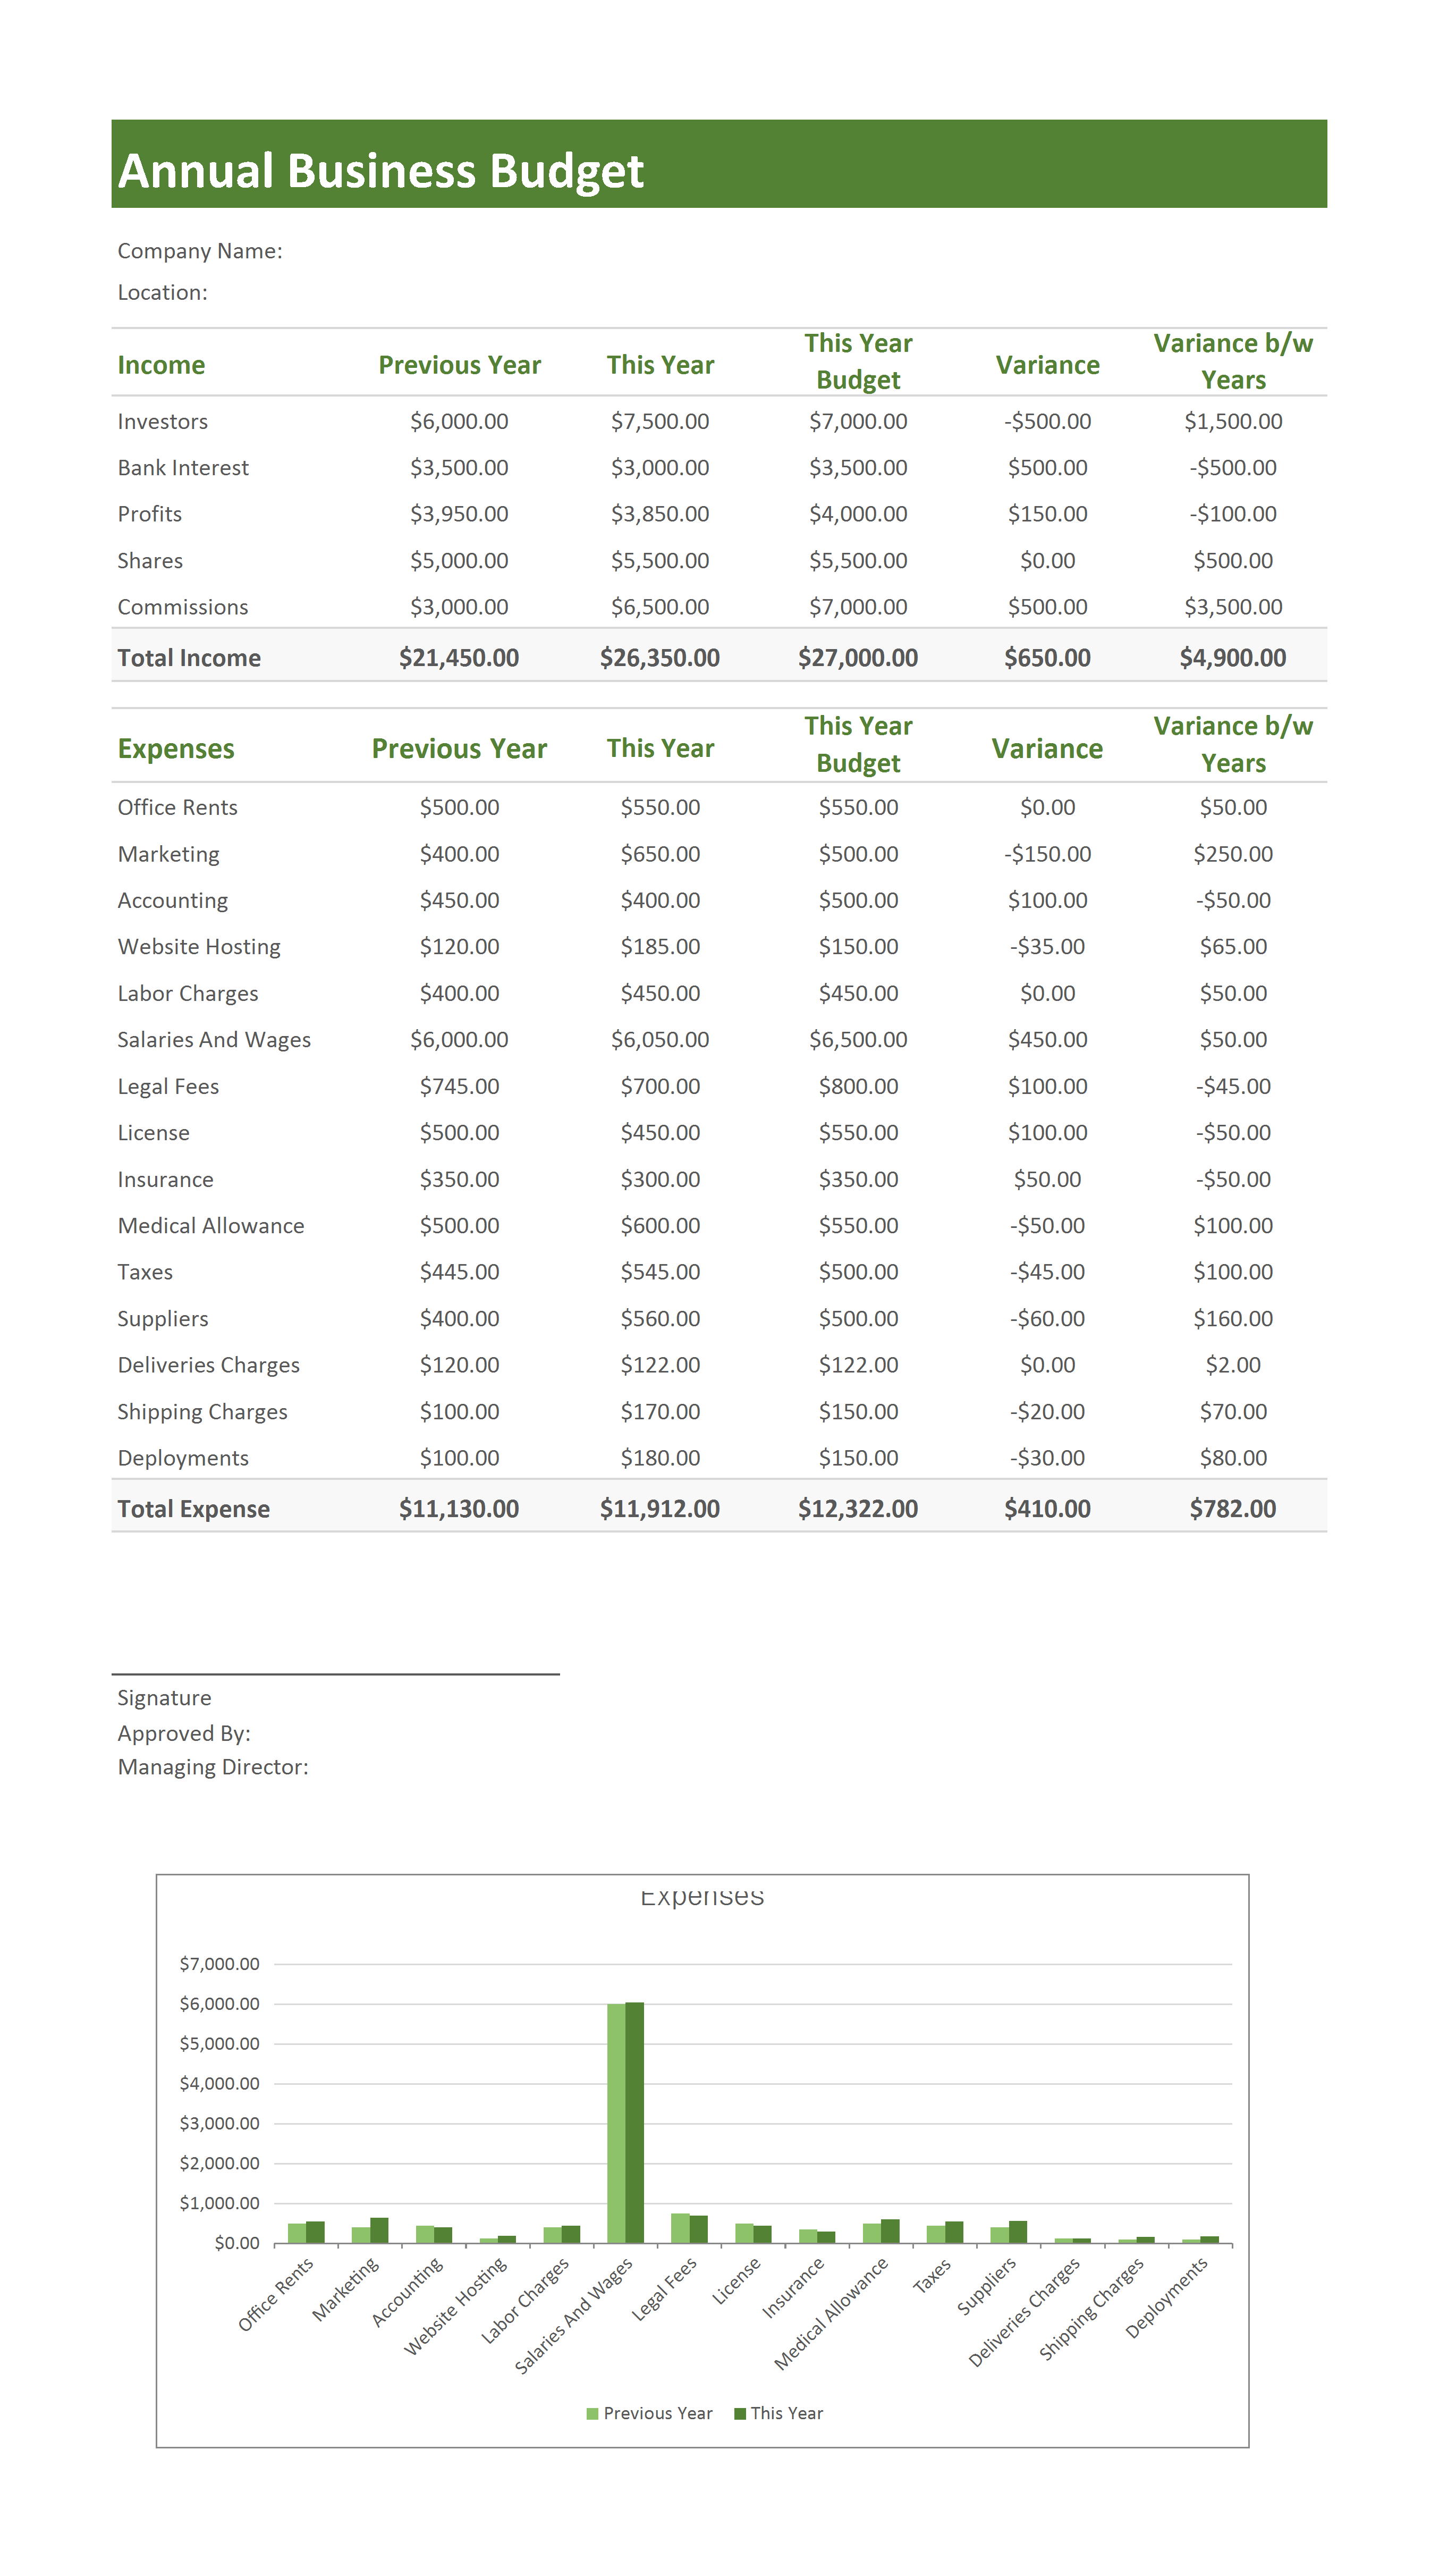Image resolution: width=1439 pixels, height=2576 pixels.
Task: Click Commissions this year $6,500.00
Action: pyautogui.click(x=660, y=606)
